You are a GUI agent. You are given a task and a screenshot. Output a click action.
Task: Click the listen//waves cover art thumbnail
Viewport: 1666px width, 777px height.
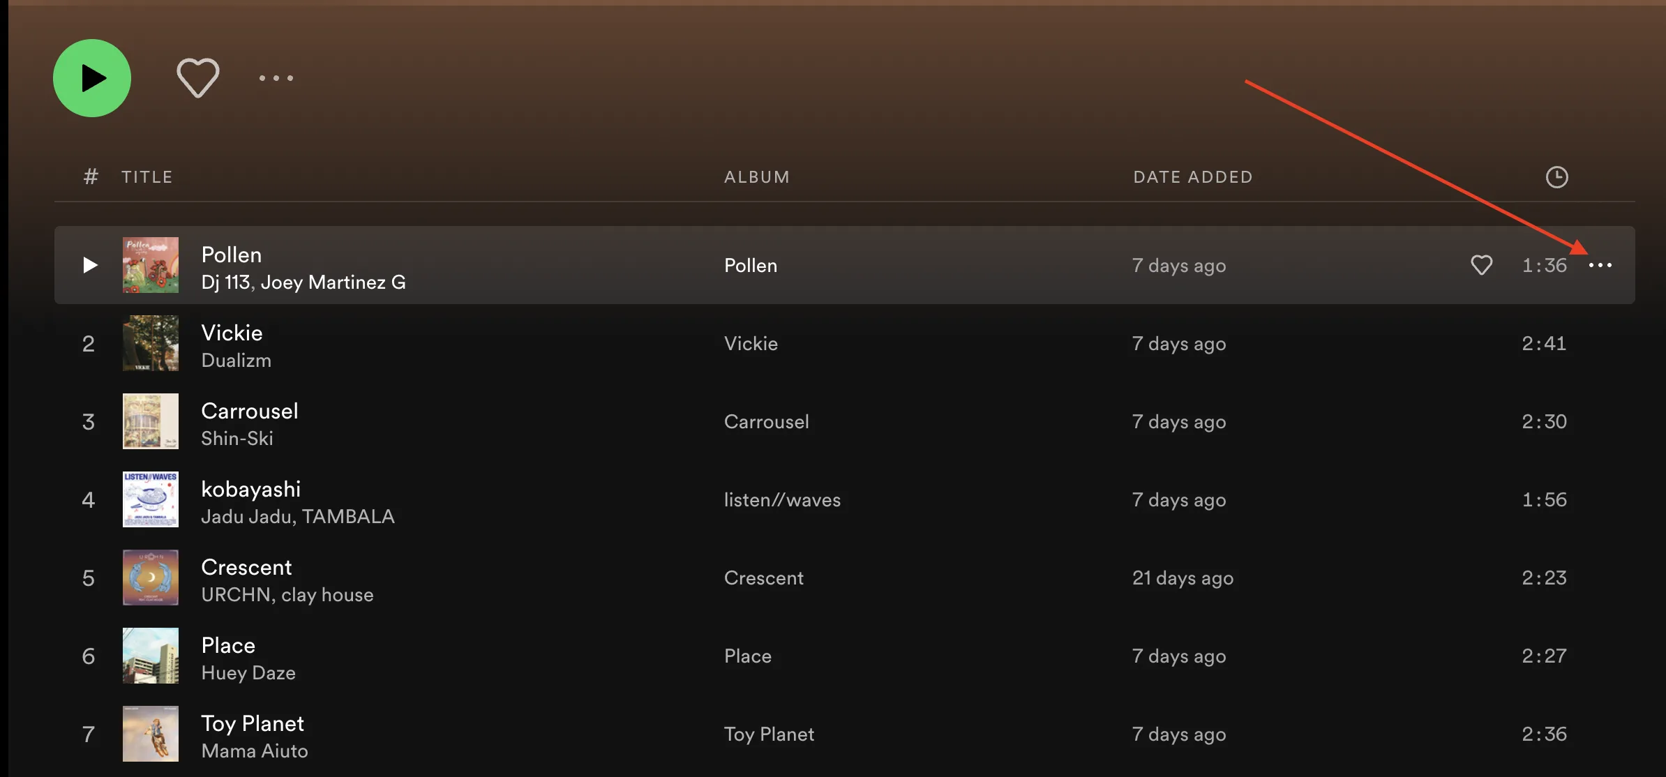coord(151,499)
